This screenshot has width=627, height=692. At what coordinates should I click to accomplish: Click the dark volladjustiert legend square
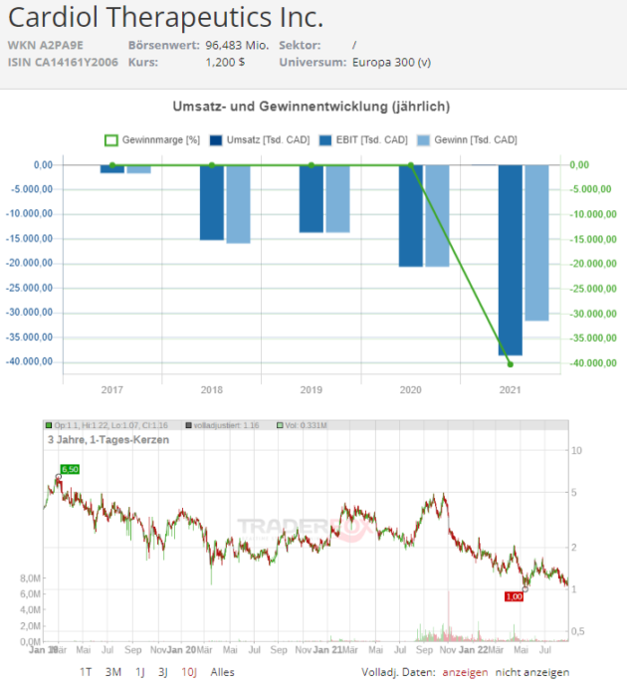[188, 425]
